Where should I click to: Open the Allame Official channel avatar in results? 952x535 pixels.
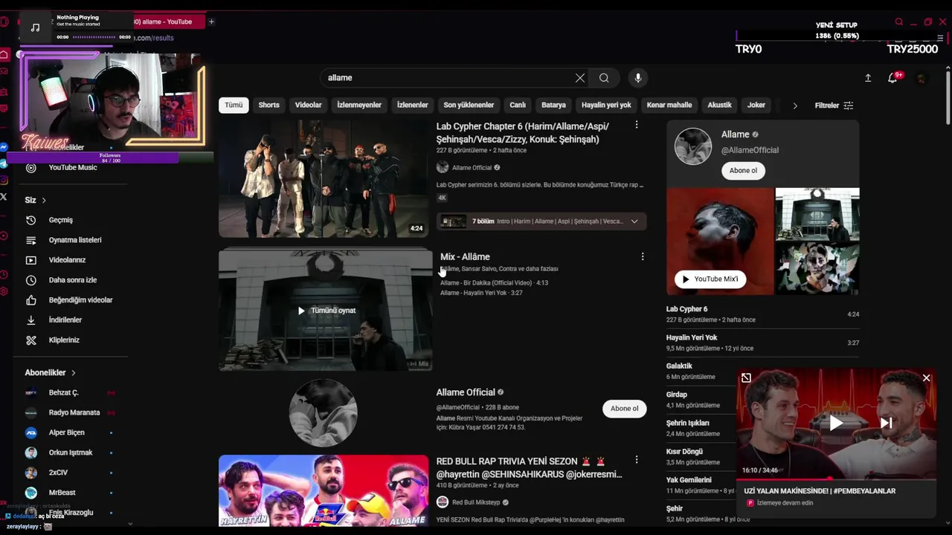click(323, 412)
